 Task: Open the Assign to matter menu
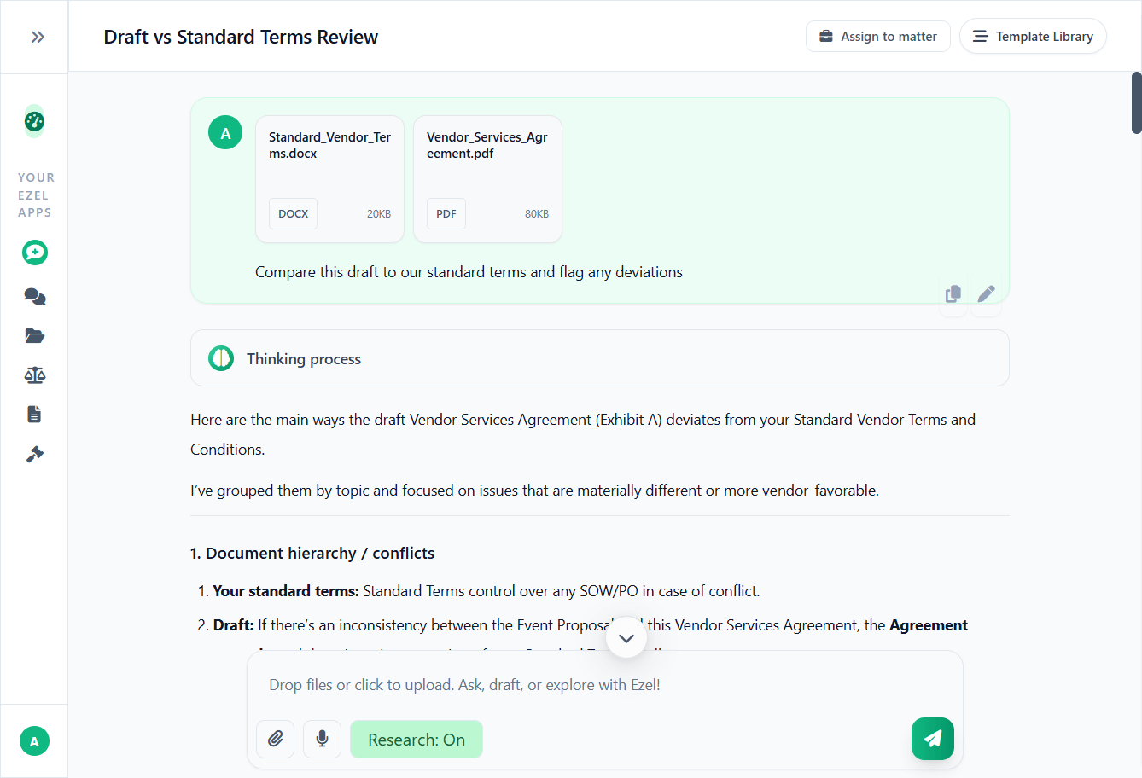coord(877,36)
